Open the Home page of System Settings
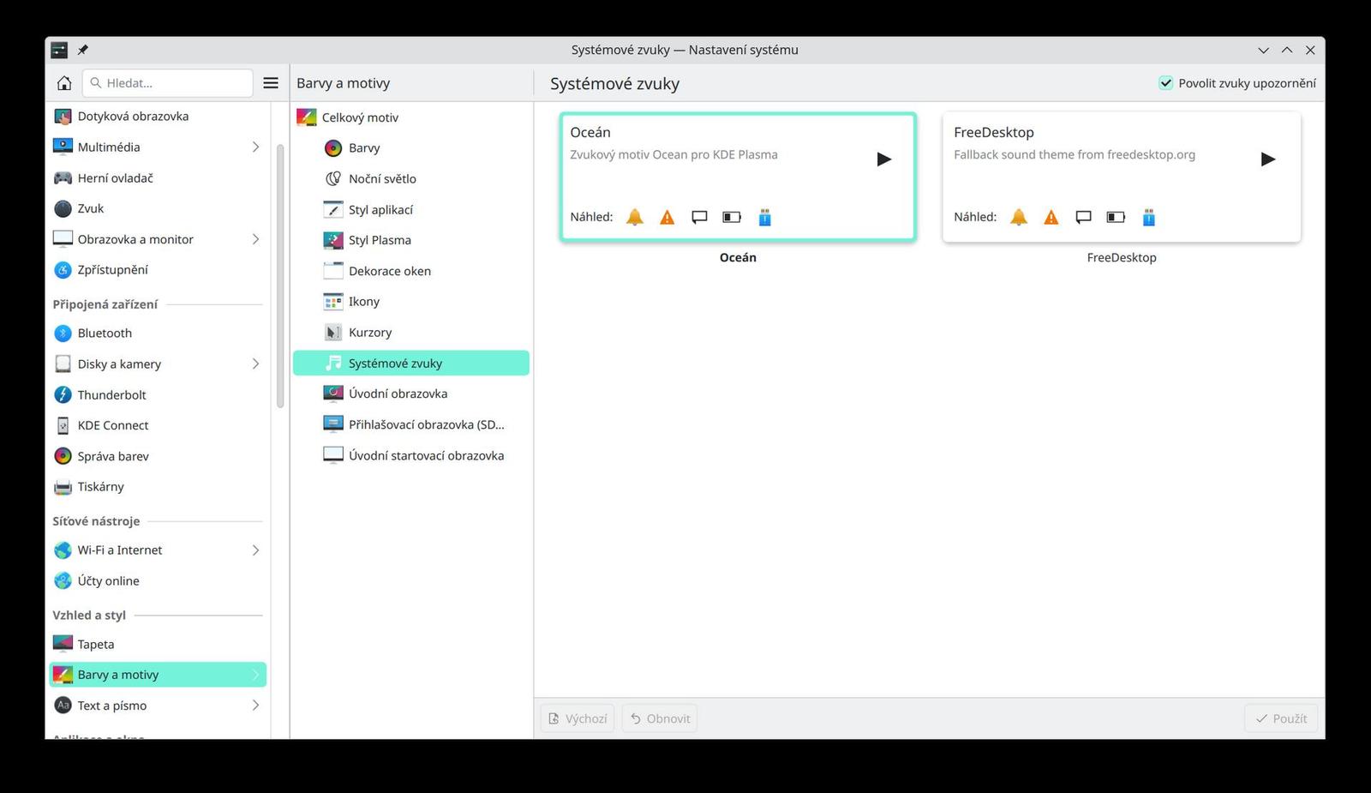The width and height of the screenshot is (1371, 793). click(63, 82)
